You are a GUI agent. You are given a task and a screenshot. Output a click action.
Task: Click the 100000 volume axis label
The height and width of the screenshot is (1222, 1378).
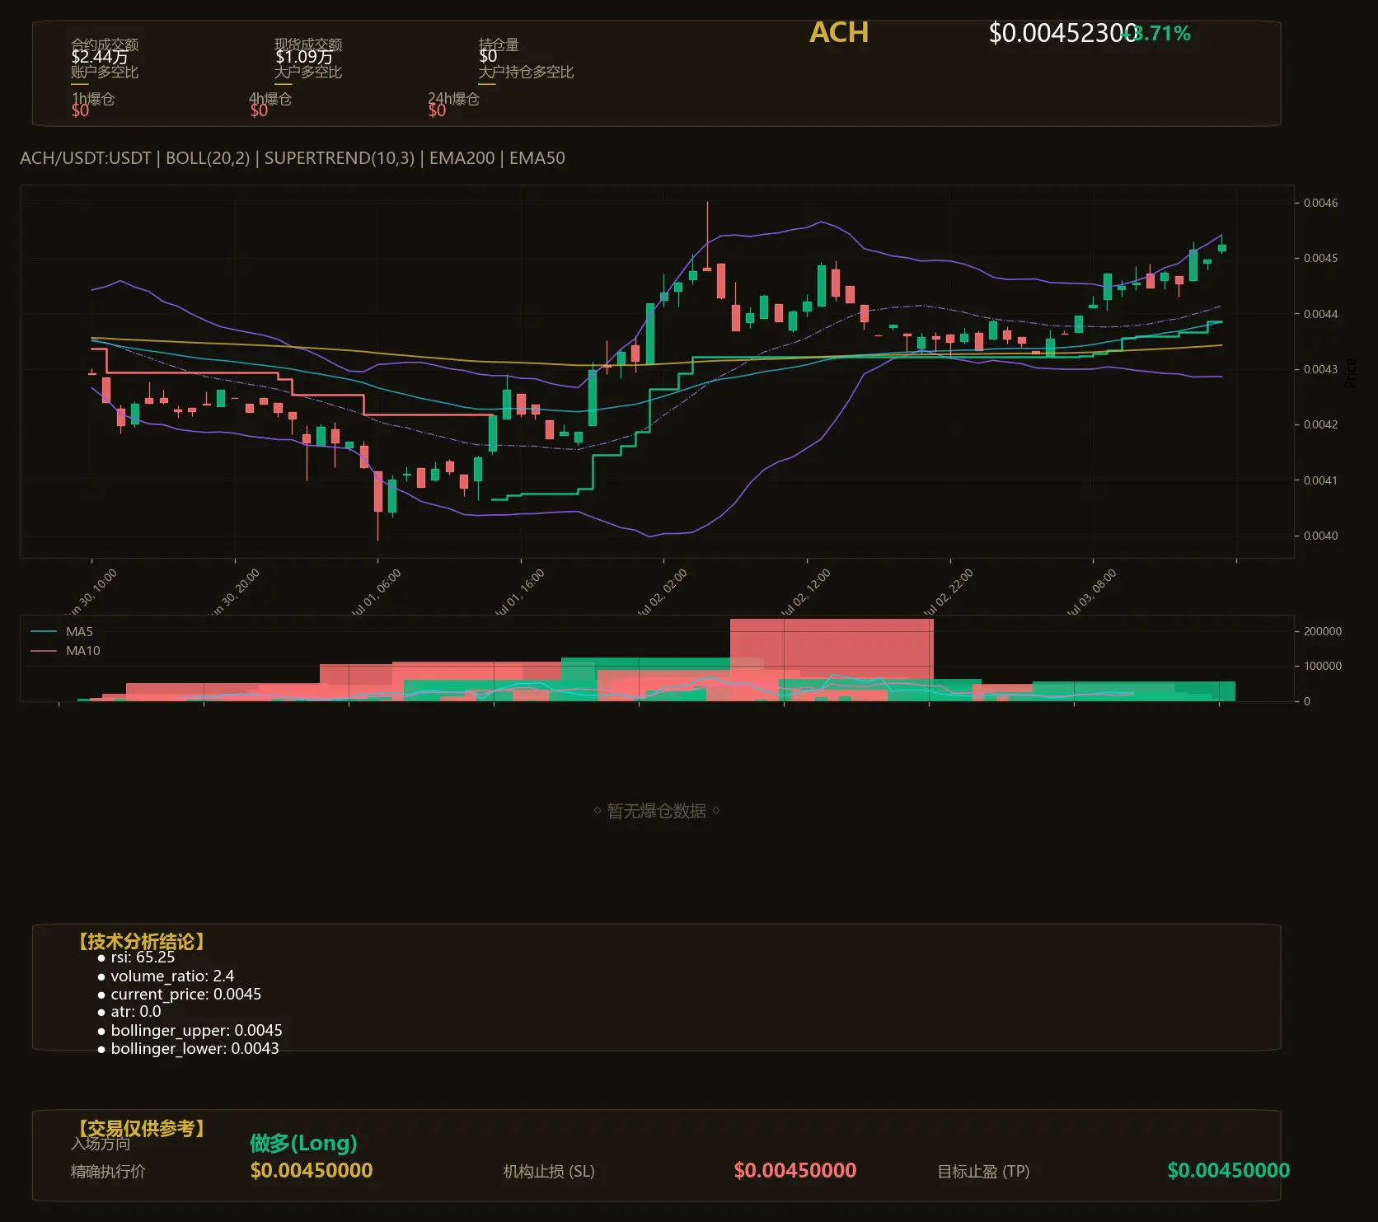pyautogui.click(x=1323, y=666)
